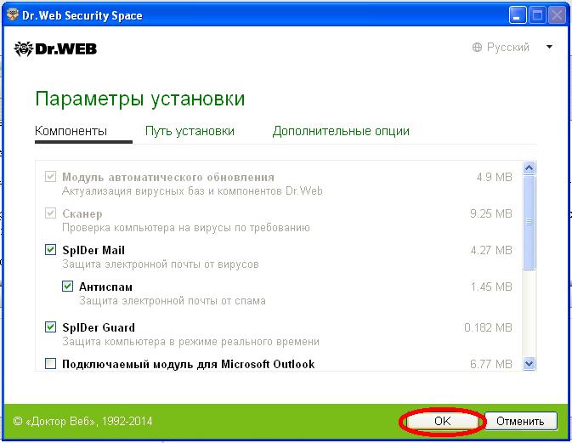Screen dimensions: 572x443
Task: Click the 4.27 MB size value
Action: tap(491, 250)
